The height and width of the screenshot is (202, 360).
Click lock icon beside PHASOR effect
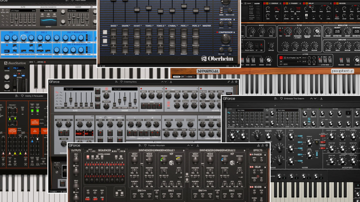265,155
